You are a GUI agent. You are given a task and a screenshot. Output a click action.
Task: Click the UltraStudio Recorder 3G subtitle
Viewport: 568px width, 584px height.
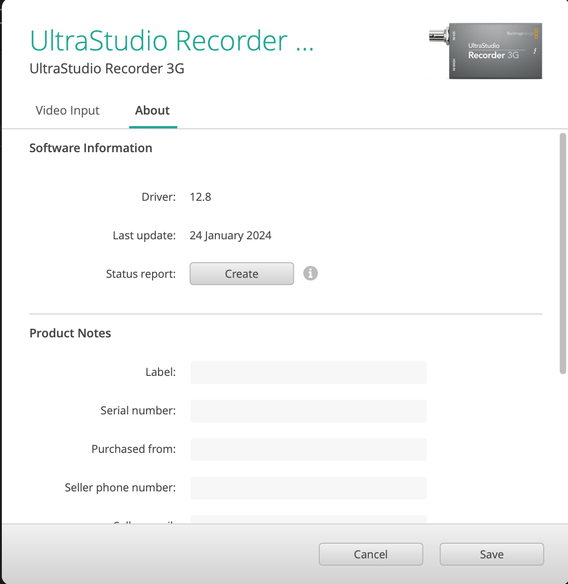tap(107, 68)
